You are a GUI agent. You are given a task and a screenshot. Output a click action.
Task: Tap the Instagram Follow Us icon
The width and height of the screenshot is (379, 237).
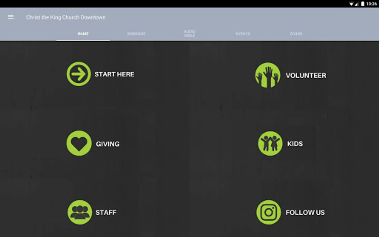tap(269, 212)
